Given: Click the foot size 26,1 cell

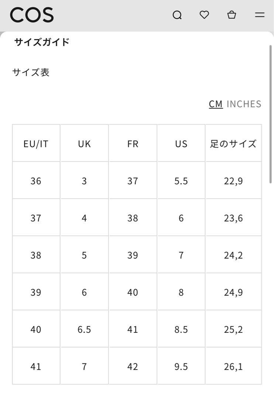Looking at the screenshot, I should coord(233,366).
